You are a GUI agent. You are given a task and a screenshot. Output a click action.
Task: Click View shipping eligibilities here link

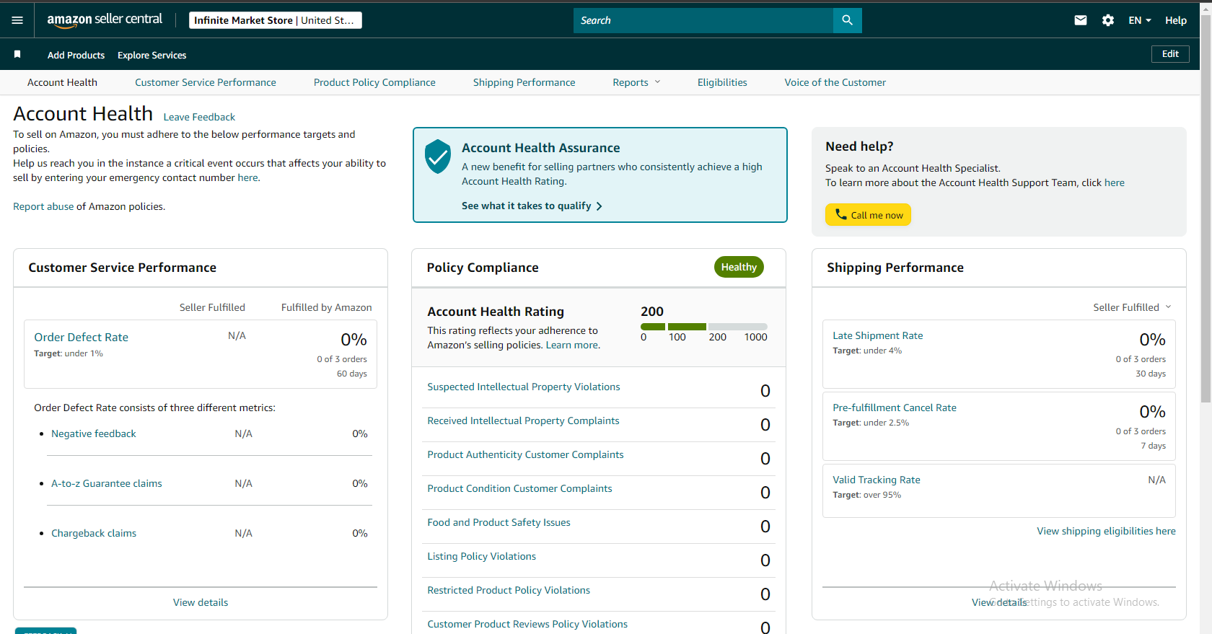[1106, 531]
